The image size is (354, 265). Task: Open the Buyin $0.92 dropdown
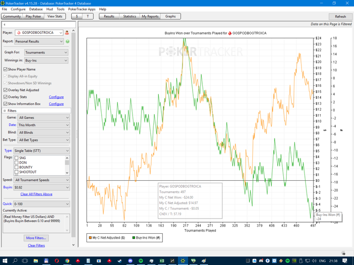click(41, 187)
